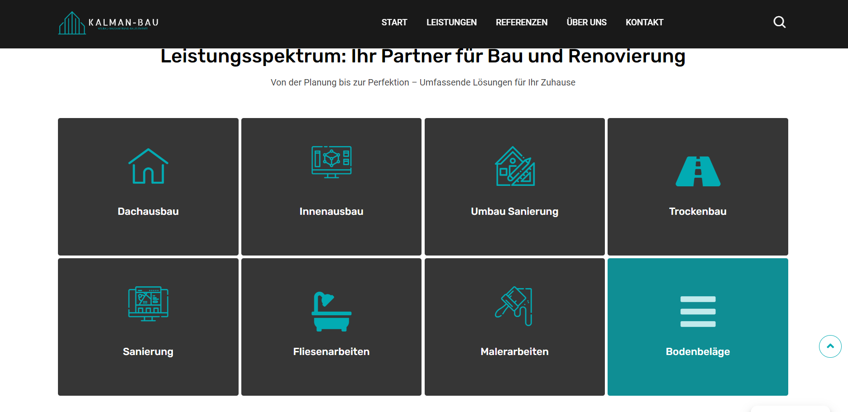Screen dimensions: 848x412
Task: Open the search magnifier icon
Action: (779, 22)
